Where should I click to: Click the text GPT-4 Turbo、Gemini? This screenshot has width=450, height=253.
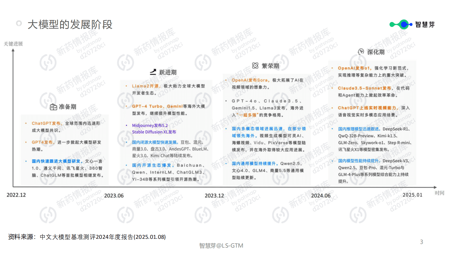157,106
